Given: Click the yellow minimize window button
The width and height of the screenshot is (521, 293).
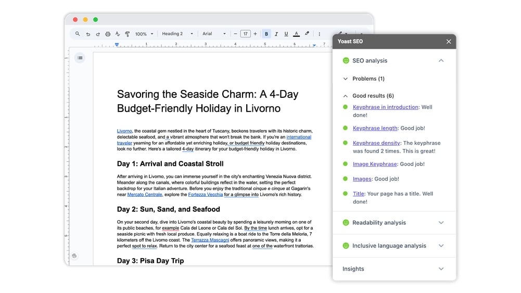Looking at the screenshot, I should click(x=85, y=20).
